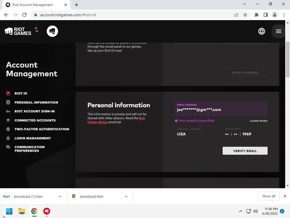Viewport: 290px width, 218px height.
Task: Go to Riot ID section
Action: coord(21,93)
